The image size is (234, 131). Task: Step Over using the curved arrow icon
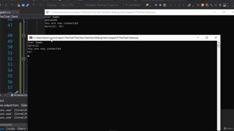(179, 5)
